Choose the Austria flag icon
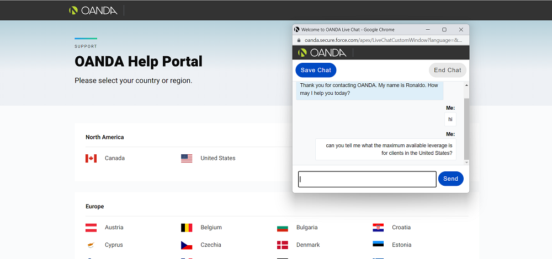 point(91,228)
